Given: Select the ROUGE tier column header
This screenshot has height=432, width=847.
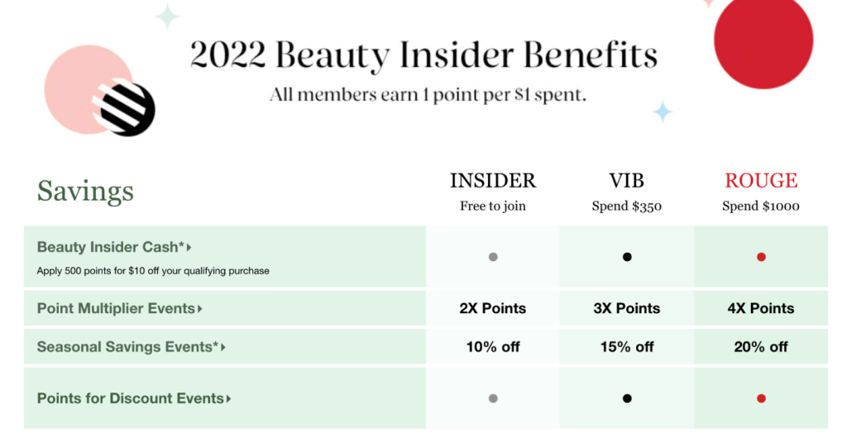Looking at the screenshot, I should (x=761, y=181).
